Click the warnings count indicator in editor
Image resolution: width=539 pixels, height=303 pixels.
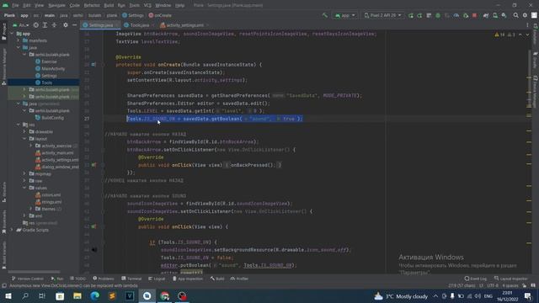pyautogui.click(x=499, y=35)
